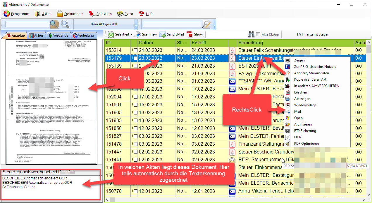Screen dimensions: 372x203
Task: Click the mail icon in row 150778
Action: (x=232, y=192)
